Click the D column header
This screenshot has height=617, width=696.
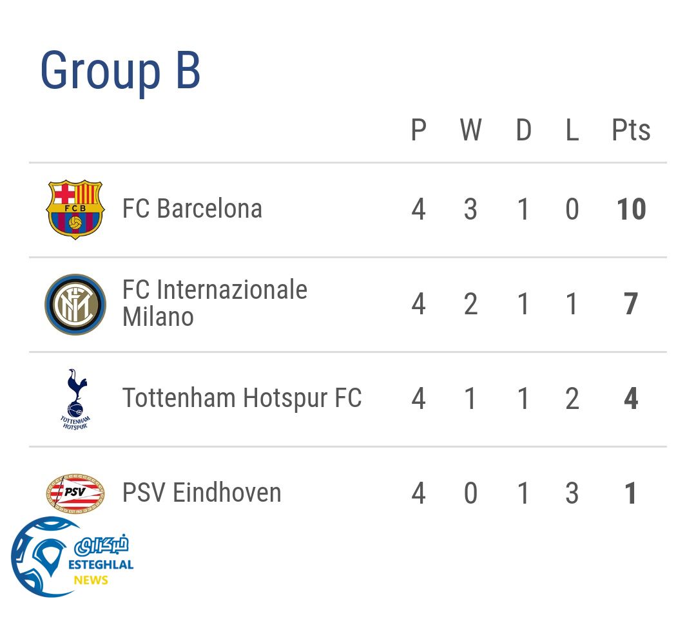tap(523, 131)
